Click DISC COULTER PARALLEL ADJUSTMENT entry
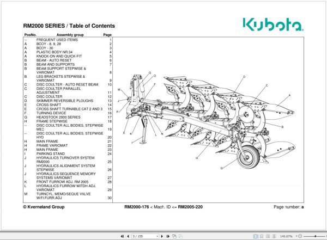The image size is (327, 240). pyautogui.click(x=58, y=90)
